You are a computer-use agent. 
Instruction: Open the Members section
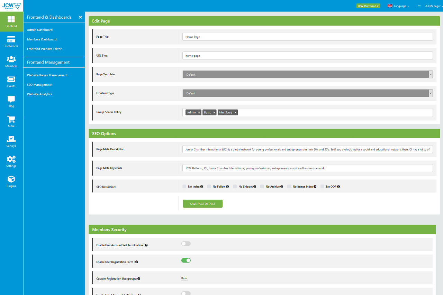coord(11,62)
